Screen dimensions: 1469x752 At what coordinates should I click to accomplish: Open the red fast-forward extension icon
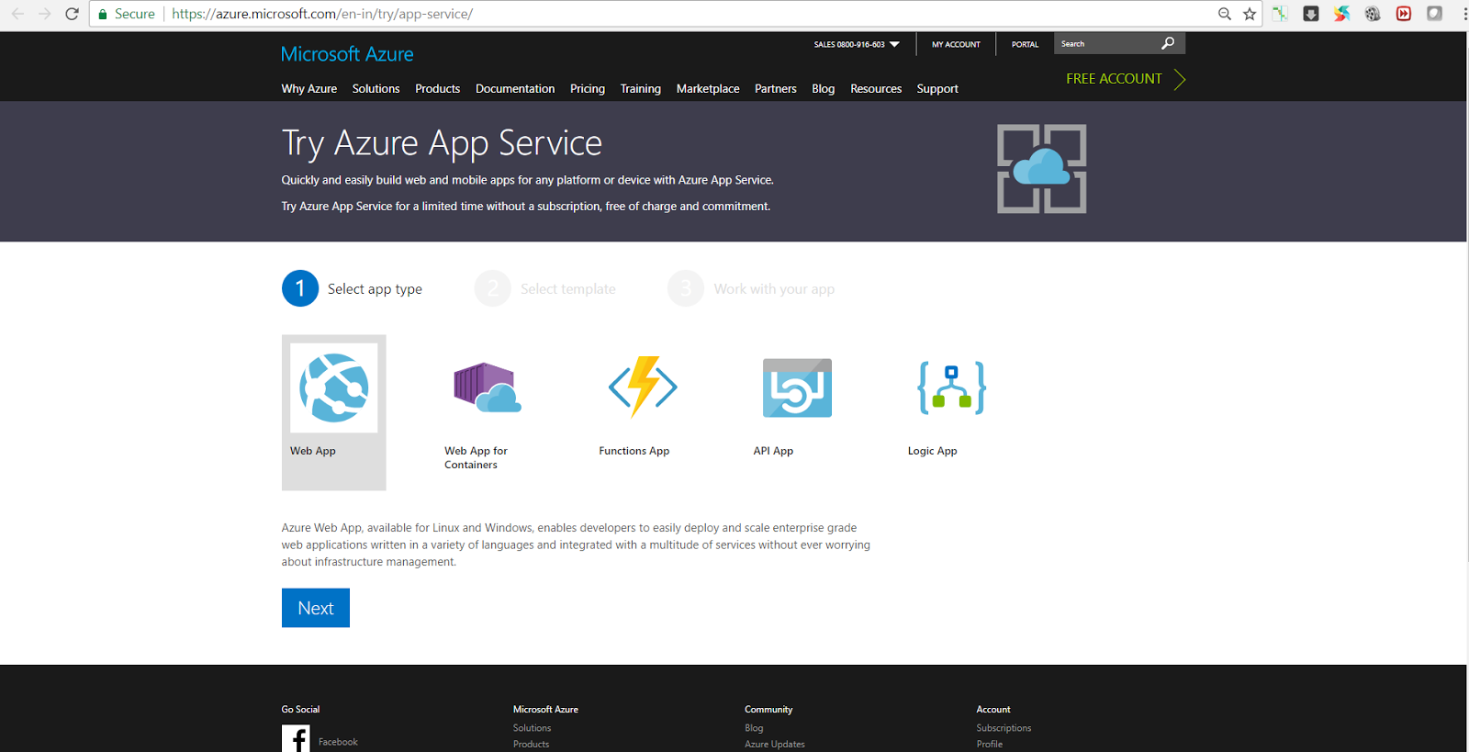coord(1404,14)
